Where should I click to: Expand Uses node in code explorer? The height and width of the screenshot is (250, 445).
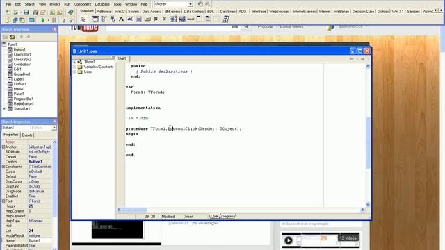(74, 72)
